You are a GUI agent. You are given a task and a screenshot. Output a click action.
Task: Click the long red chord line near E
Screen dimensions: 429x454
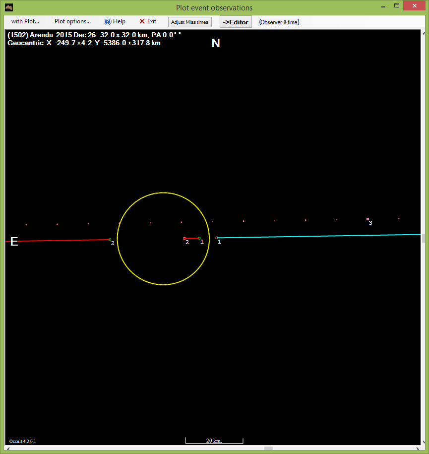(x=58, y=240)
